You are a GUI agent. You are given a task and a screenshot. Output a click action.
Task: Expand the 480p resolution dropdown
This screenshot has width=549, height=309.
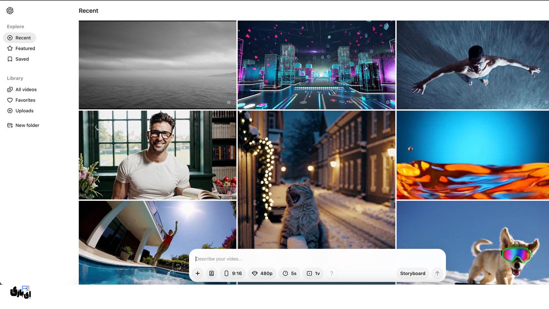tap(262, 273)
